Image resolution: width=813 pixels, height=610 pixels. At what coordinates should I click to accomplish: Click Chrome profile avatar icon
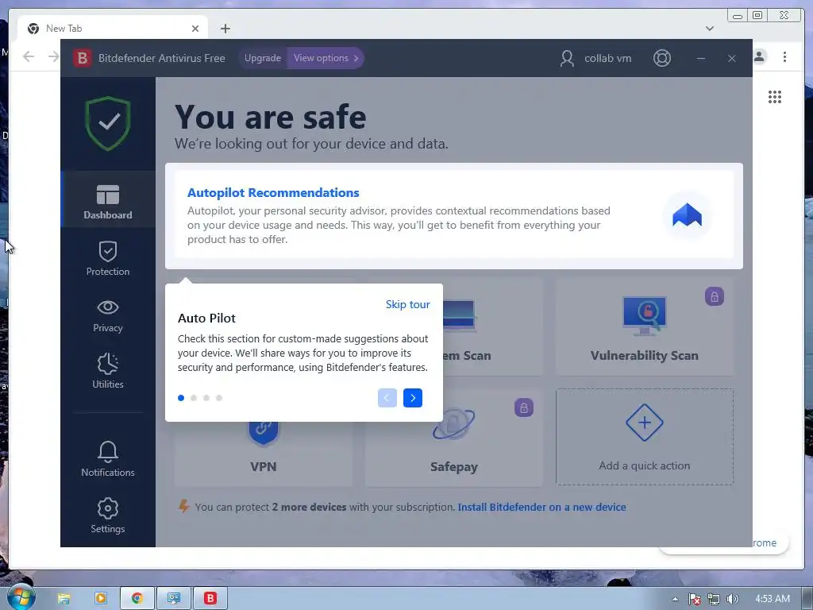point(760,56)
